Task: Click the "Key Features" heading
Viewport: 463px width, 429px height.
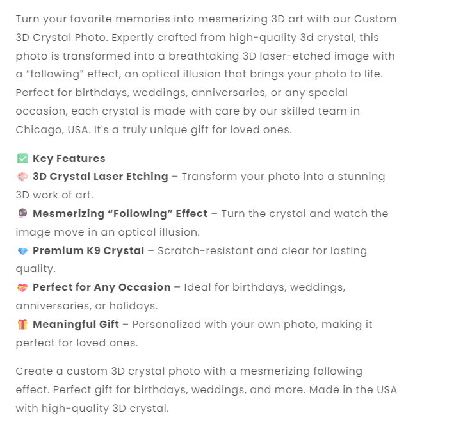Action: tap(69, 158)
